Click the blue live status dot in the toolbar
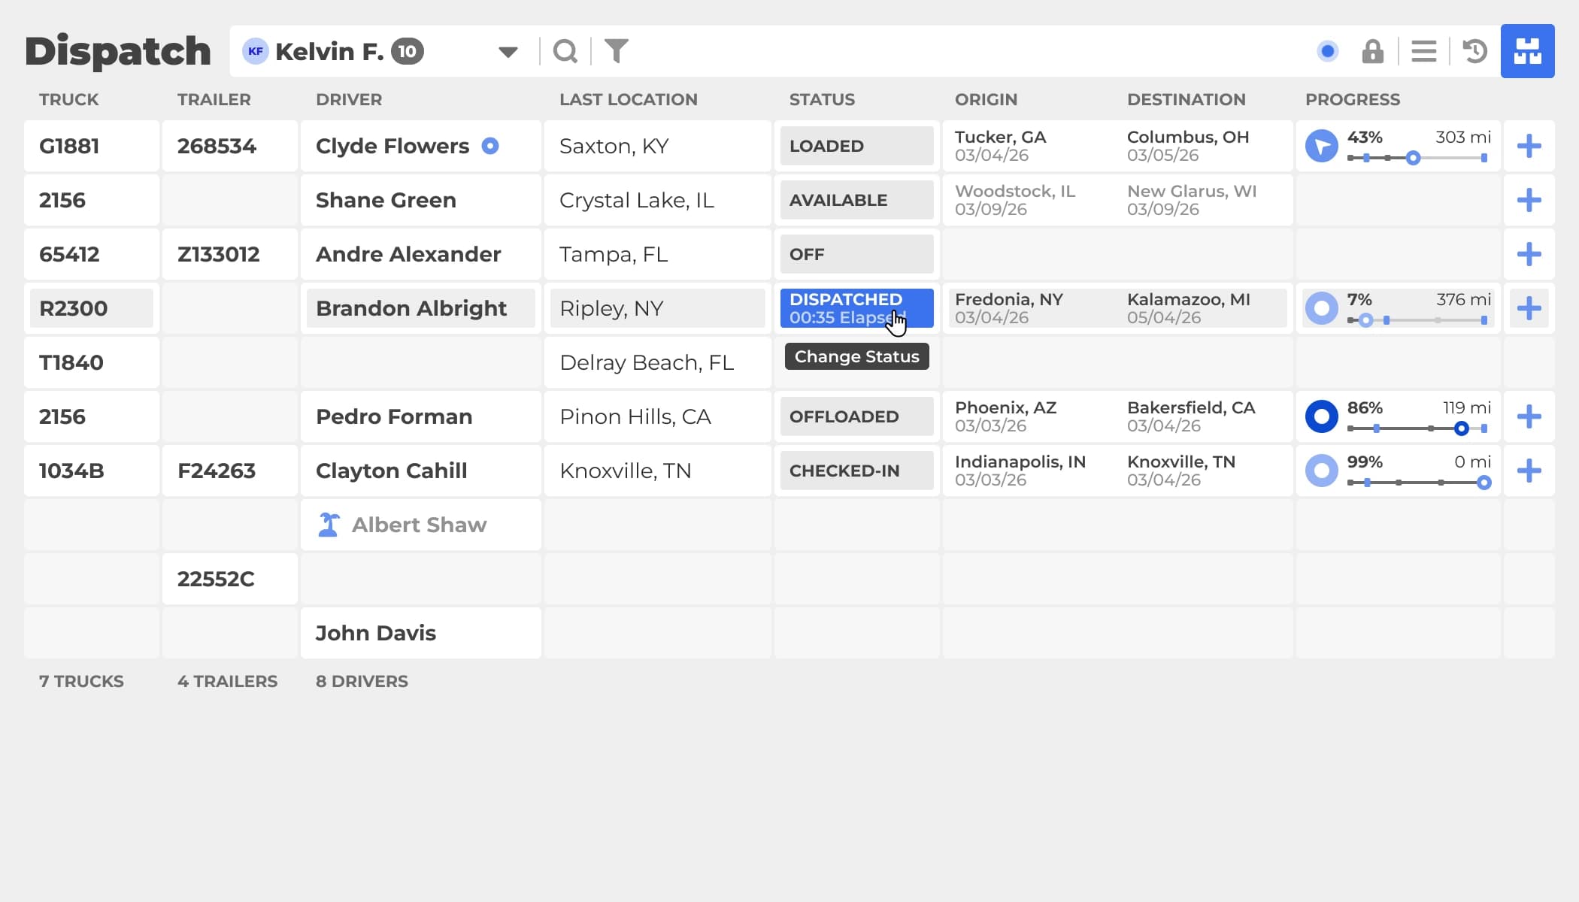The width and height of the screenshot is (1579, 902). (x=1328, y=51)
